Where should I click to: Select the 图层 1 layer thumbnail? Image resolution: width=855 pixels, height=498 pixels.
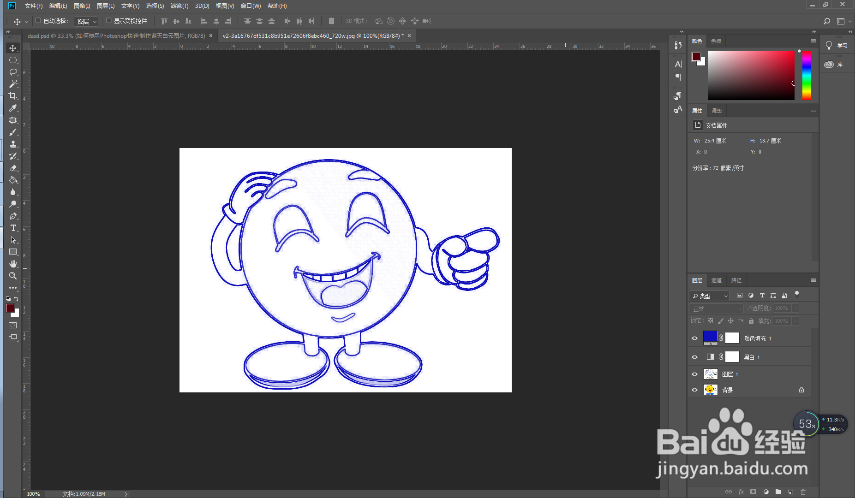pos(710,374)
